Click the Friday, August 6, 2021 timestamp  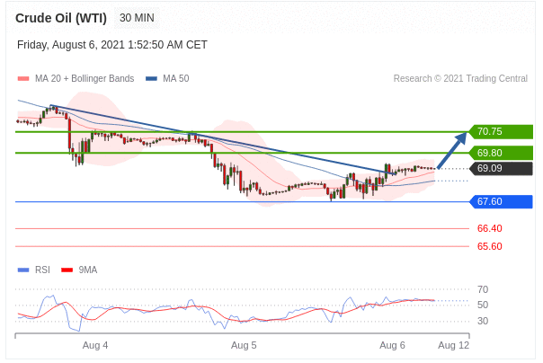pos(112,44)
